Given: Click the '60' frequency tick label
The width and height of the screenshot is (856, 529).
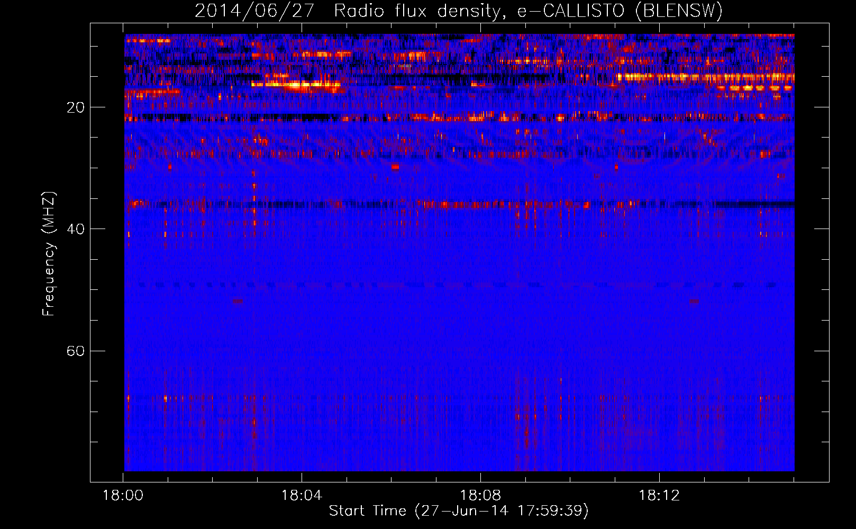Looking at the screenshot, I should click(x=75, y=351).
